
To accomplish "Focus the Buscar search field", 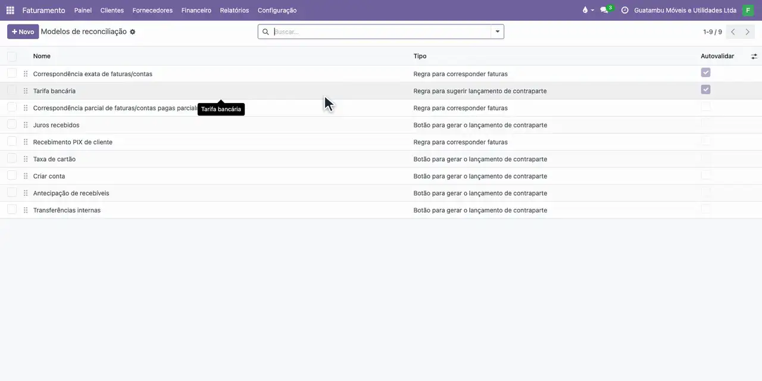I will pyautogui.click(x=381, y=32).
